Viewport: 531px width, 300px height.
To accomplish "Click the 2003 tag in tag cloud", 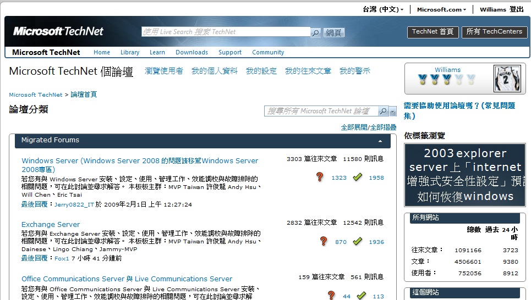I will pos(439,153).
